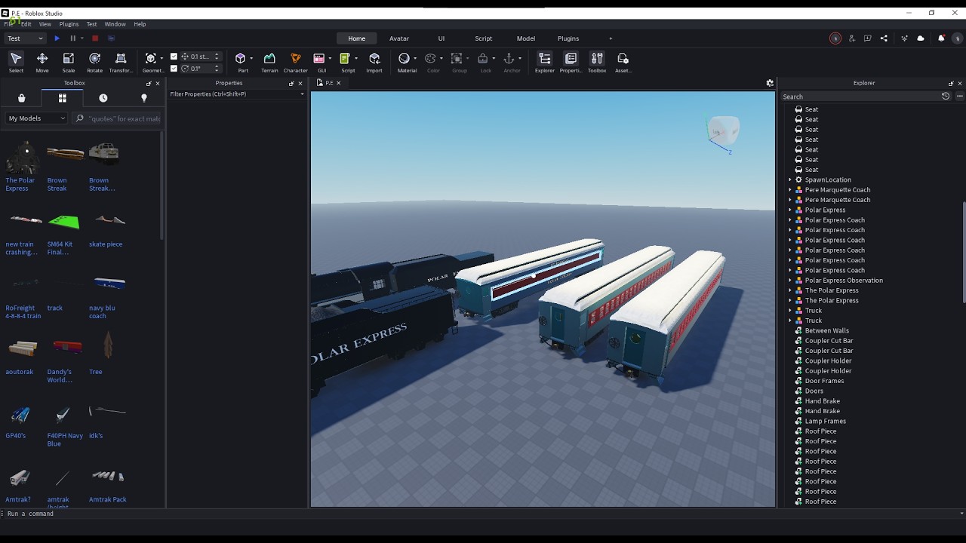Screen dimensions: 966x543
Task: Activate the Transform tool
Action: (x=121, y=63)
